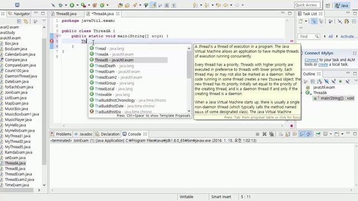
Task: Click the Quick Access search field
Action: tap(307, 5)
